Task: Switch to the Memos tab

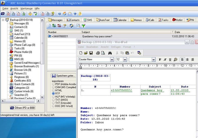Action: [x=136, y=20]
